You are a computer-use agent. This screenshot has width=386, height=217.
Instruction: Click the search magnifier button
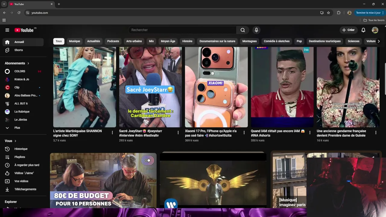coord(243,30)
